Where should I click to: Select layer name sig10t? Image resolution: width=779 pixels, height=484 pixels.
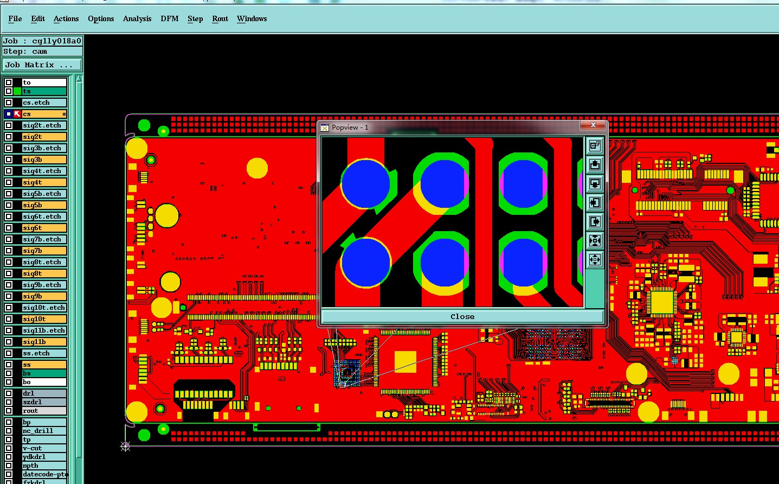(44, 319)
